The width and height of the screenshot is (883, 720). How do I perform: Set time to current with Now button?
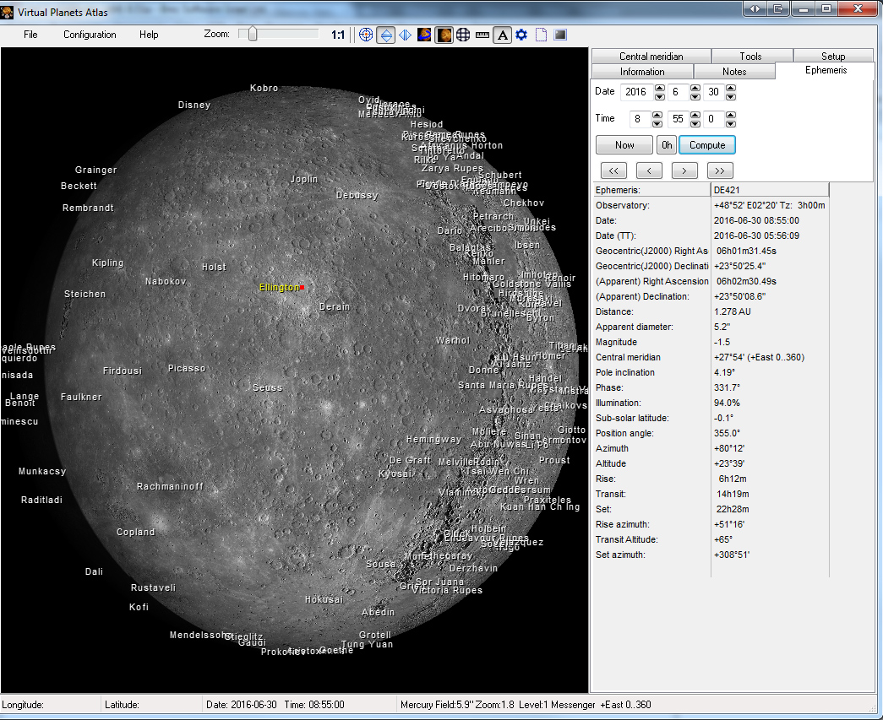tap(624, 144)
